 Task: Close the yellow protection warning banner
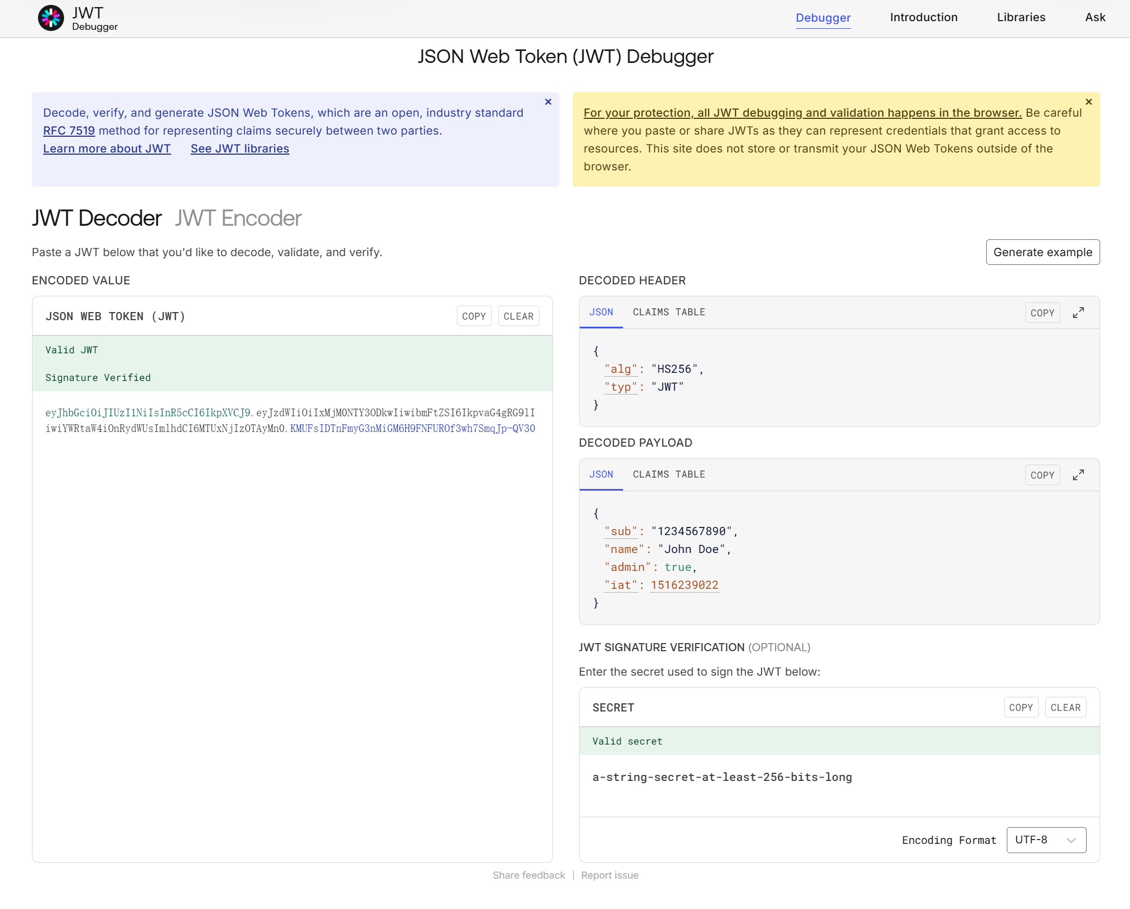click(1088, 101)
